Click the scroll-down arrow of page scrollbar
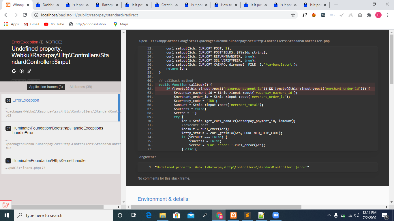The height and width of the screenshot is (221, 394). click(391, 202)
